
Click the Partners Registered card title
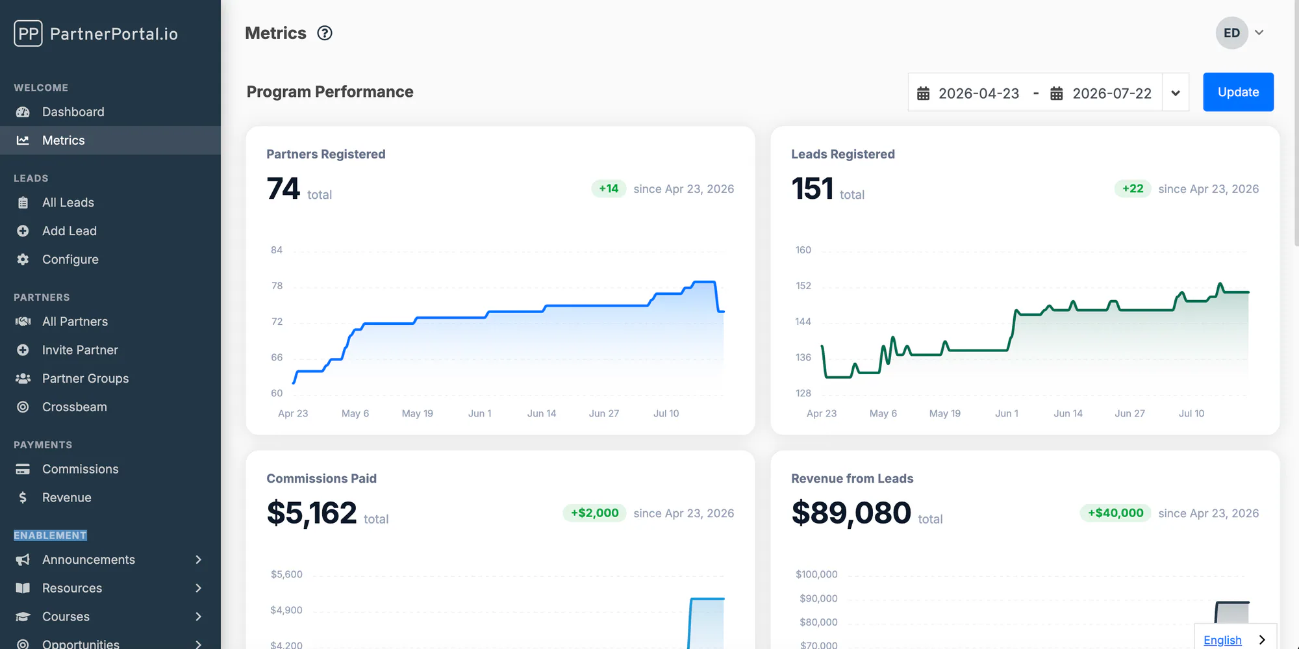[x=326, y=154]
